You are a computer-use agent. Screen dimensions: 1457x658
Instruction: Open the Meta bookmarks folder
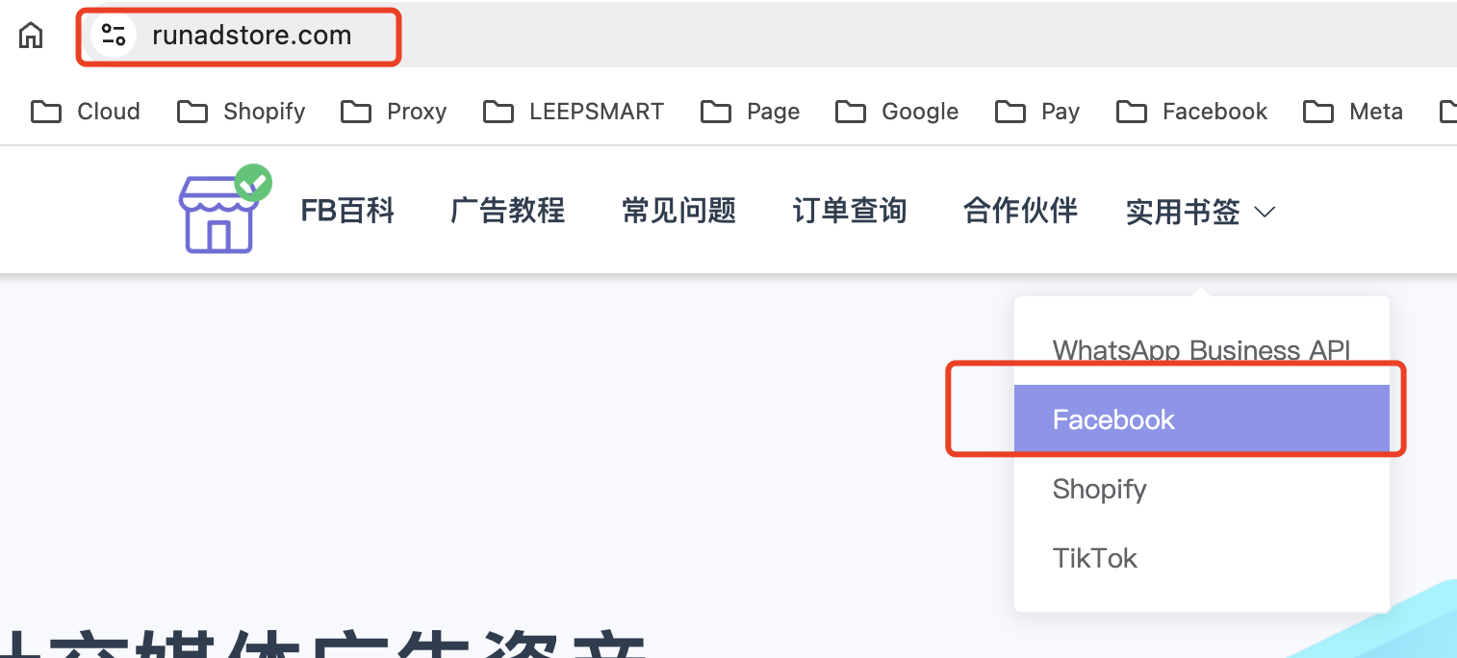pos(1353,112)
